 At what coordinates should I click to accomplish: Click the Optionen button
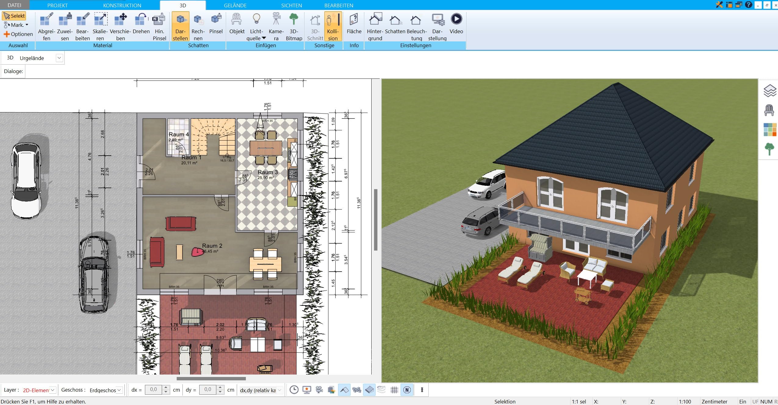[18, 34]
